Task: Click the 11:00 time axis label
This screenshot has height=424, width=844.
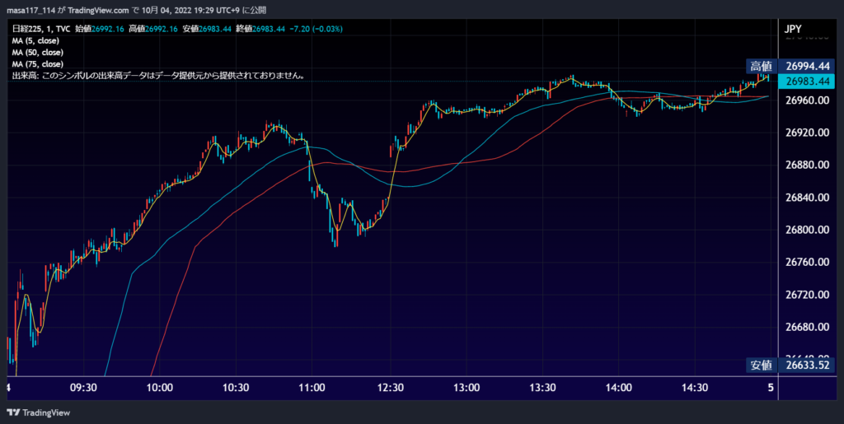Action: (312, 388)
